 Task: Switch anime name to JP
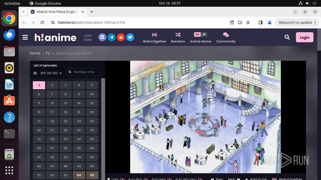204,34
